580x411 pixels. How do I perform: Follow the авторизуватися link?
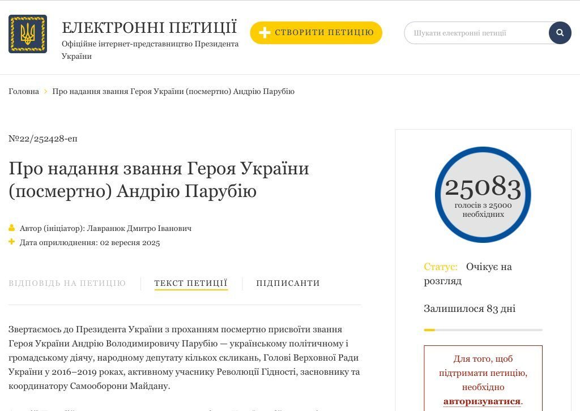coord(481,401)
